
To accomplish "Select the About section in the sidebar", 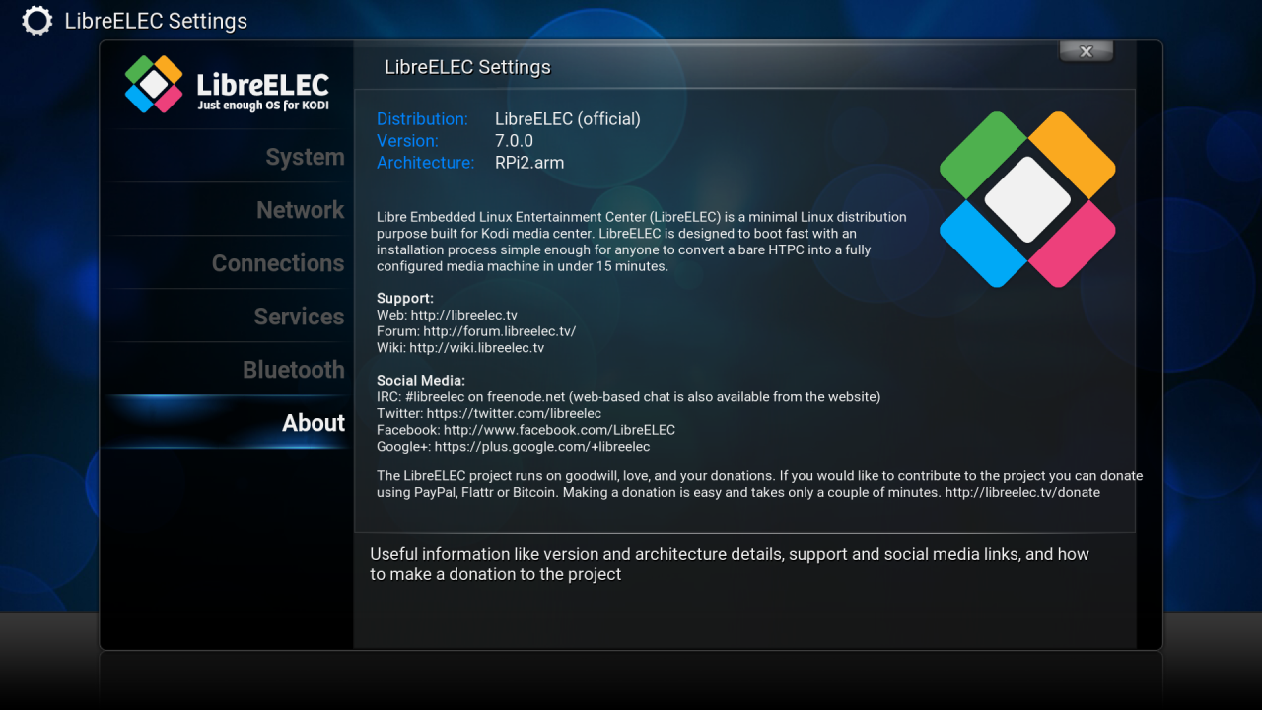I will click(313, 422).
